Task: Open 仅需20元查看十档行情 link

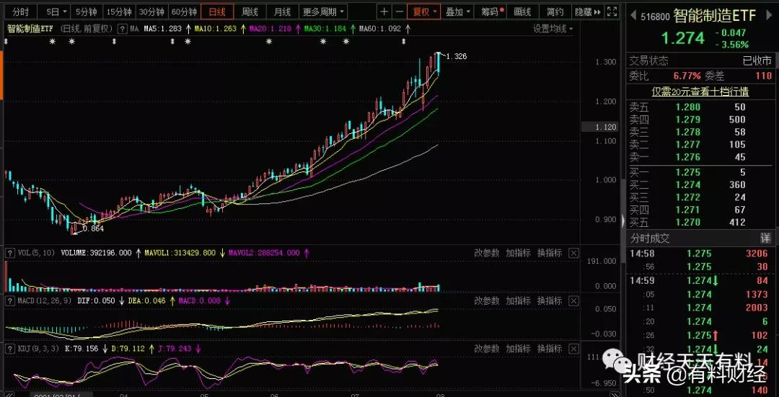Action: coord(700,92)
